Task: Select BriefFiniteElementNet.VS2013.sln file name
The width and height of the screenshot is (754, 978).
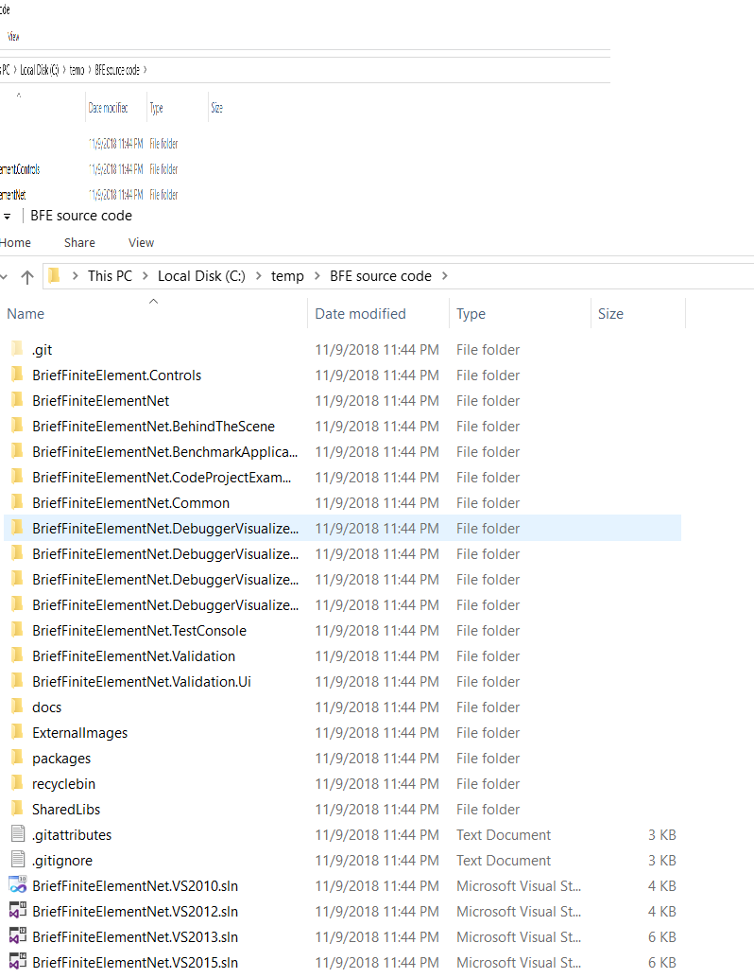Action: [x=135, y=936]
